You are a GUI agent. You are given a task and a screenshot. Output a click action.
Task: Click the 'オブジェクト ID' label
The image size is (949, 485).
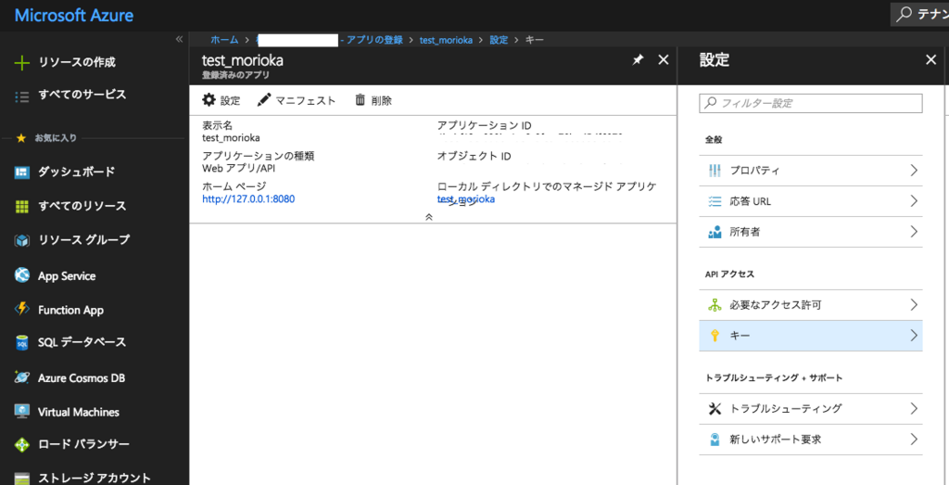click(x=474, y=156)
